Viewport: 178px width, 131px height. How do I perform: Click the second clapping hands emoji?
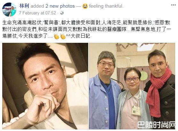[63, 36]
